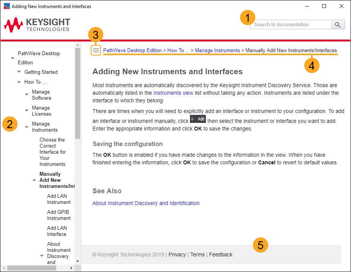Viewport: 351px width, 272px height.
Task: Click the inline Add button icon
Action: (198, 119)
